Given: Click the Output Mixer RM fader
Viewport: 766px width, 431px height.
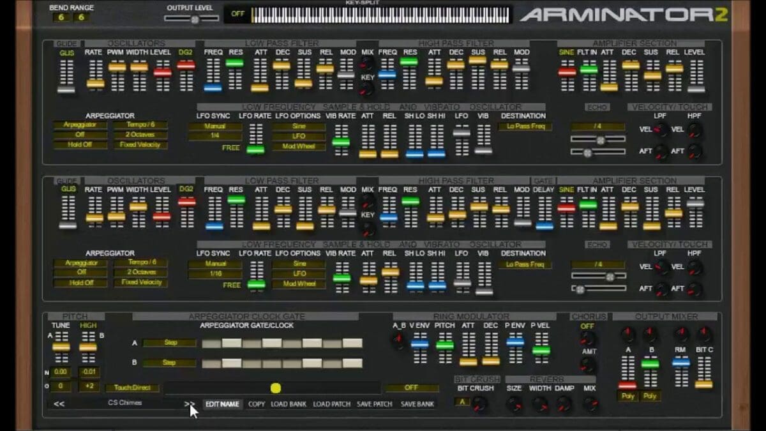Looking at the screenshot, I should coord(681,372).
